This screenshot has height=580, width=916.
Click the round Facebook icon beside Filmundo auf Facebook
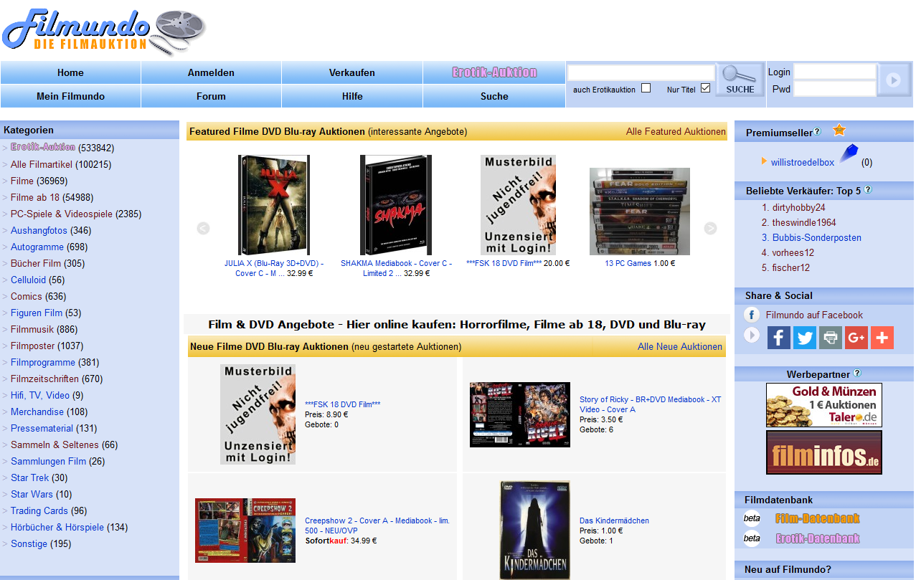pyautogui.click(x=752, y=315)
